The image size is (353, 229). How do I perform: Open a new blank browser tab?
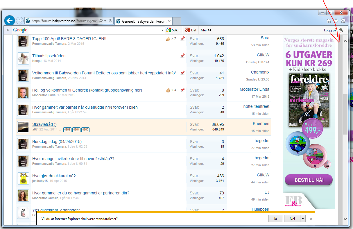pyautogui.click(x=177, y=21)
